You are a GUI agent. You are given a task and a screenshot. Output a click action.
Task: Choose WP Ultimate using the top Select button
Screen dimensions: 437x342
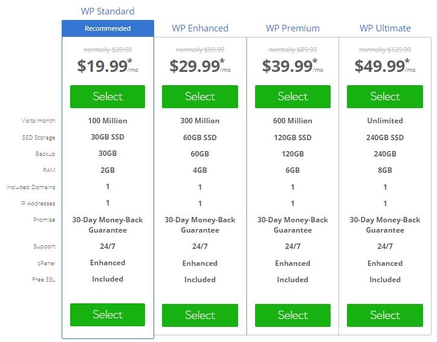385,97
